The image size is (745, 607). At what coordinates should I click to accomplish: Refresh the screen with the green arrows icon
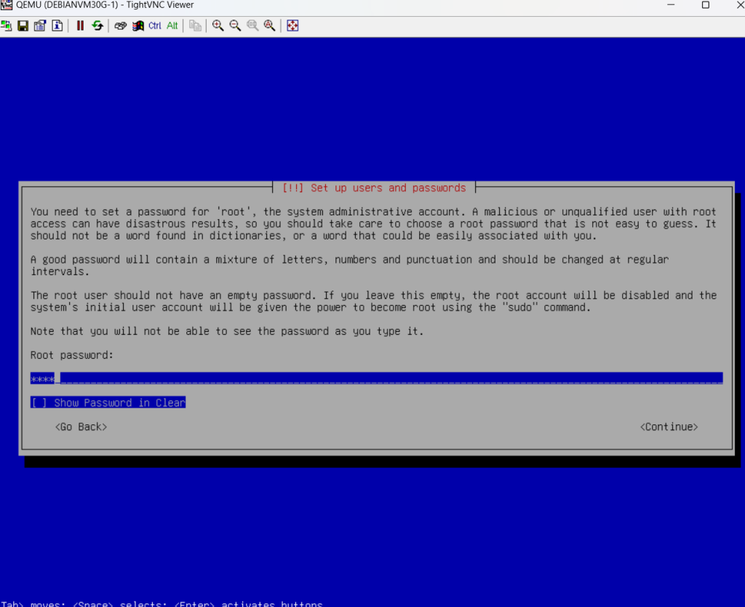pyautogui.click(x=97, y=25)
